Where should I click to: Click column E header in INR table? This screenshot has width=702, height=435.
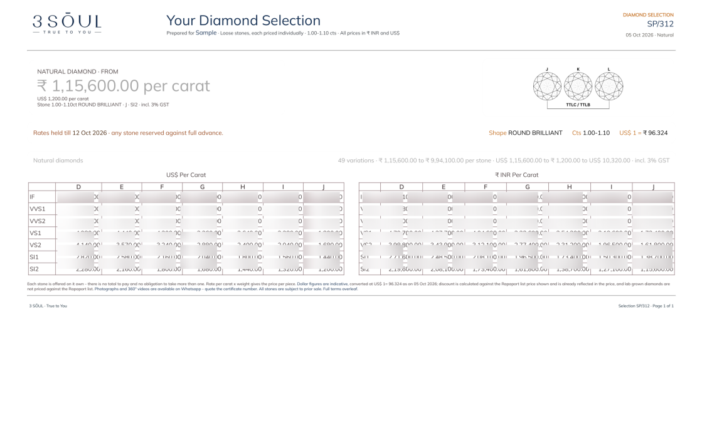(444, 187)
